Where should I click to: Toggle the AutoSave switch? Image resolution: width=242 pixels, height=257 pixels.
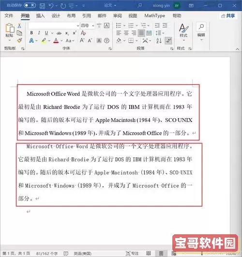(x=30, y=5)
